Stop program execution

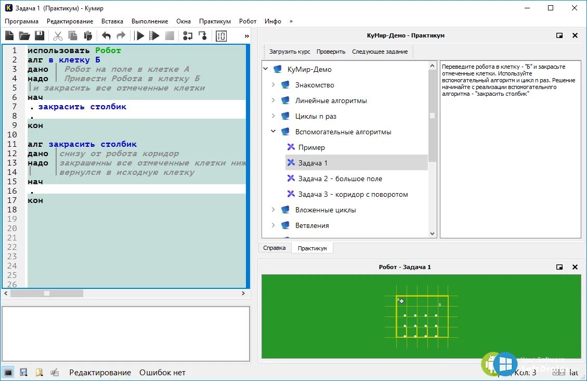(169, 36)
